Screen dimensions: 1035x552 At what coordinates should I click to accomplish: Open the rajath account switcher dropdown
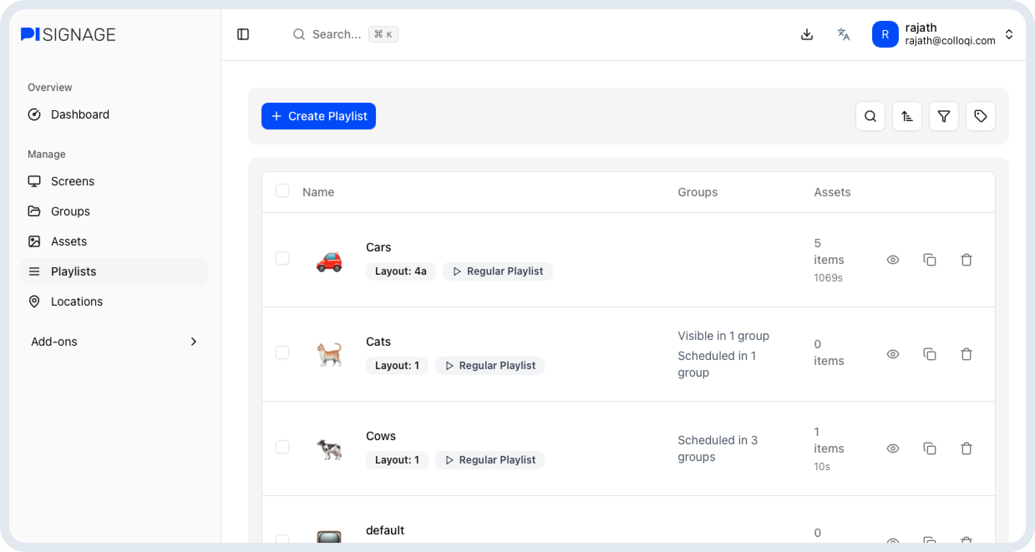coord(1009,34)
